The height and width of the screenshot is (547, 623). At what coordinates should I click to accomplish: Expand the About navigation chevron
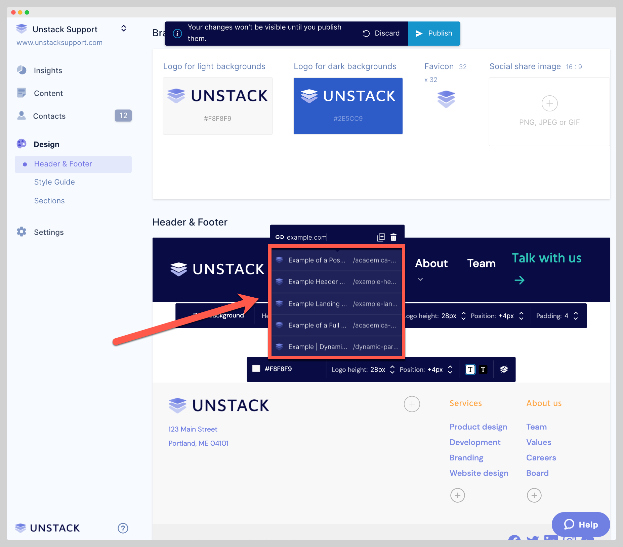tap(420, 279)
